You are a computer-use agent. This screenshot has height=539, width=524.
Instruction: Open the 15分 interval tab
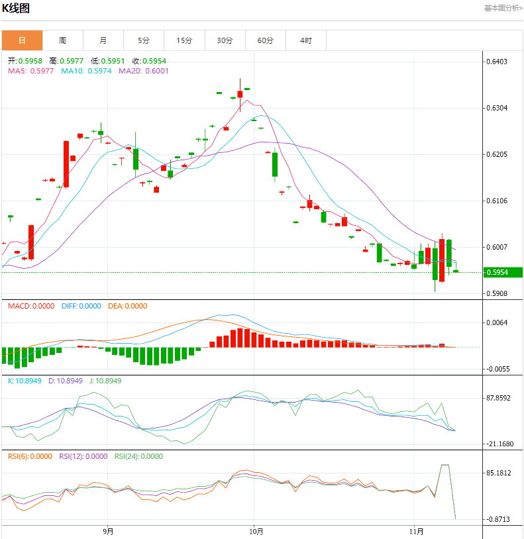pyautogui.click(x=184, y=40)
